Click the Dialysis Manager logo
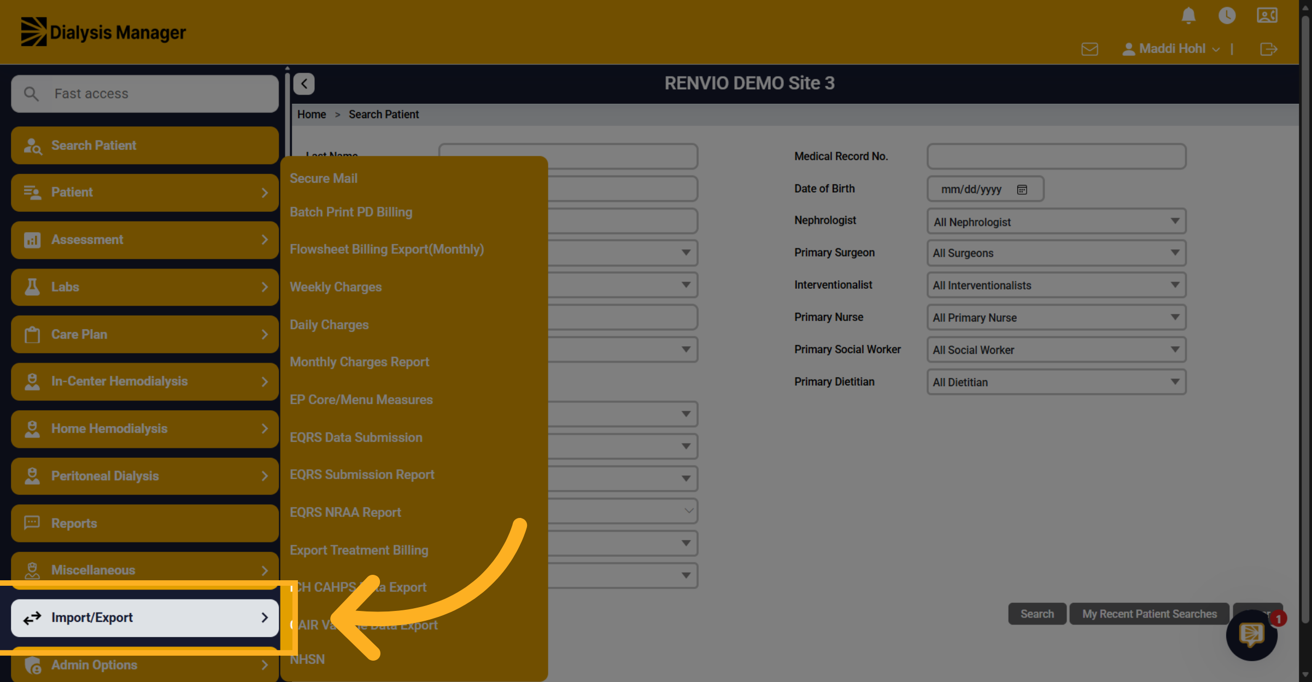 103,32
